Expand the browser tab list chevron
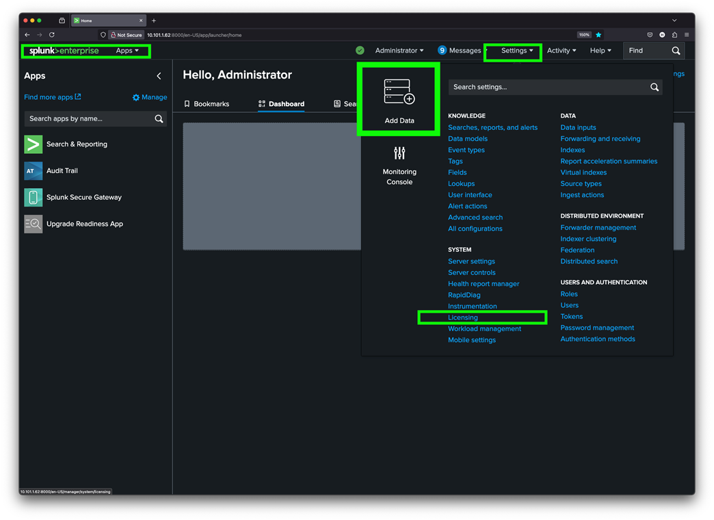Screen dimensions: 714x520 click(674, 21)
